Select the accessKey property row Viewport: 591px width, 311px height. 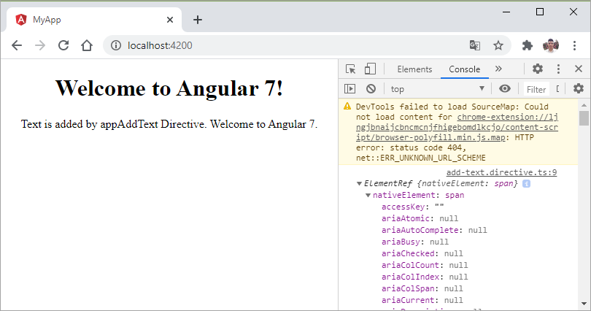tap(413, 207)
